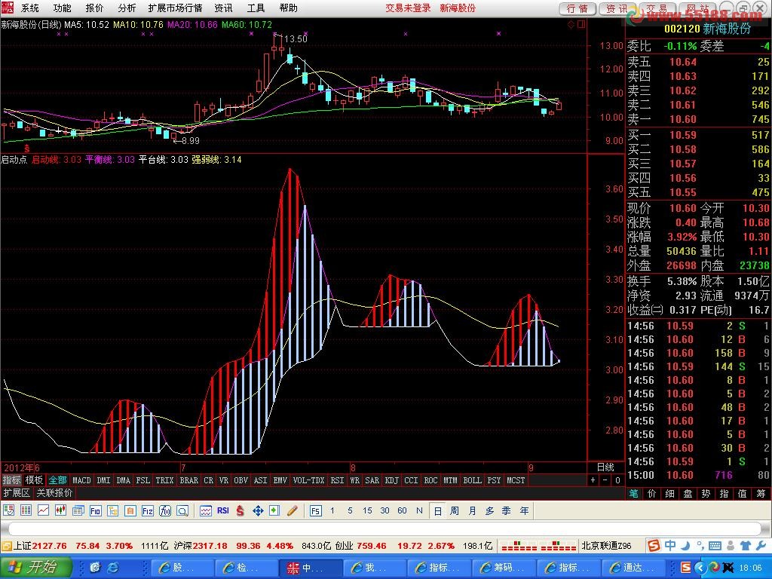The width and height of the screenshot is (772, 579).
Task: Select the 全部 indicator filter tab
Action: click(57, 480)
